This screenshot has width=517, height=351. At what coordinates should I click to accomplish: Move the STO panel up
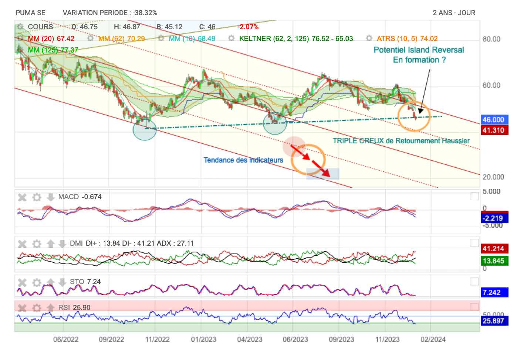point(51,282)
